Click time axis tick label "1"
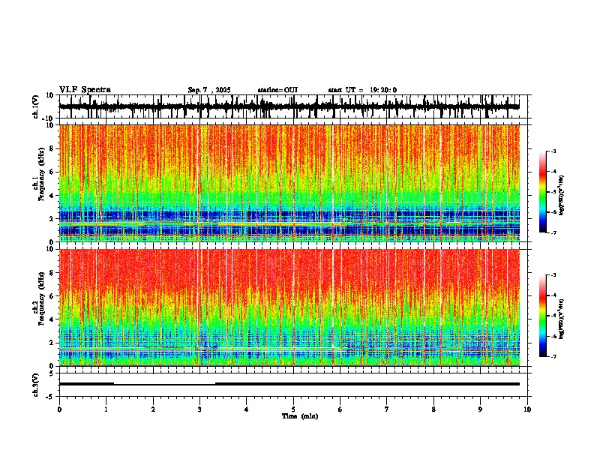594x459 pixels. click(x=106, y=409)
